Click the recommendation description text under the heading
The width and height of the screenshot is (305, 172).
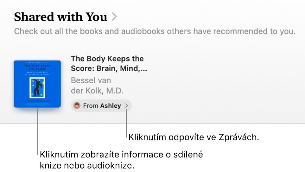click(x=155, y=32)
